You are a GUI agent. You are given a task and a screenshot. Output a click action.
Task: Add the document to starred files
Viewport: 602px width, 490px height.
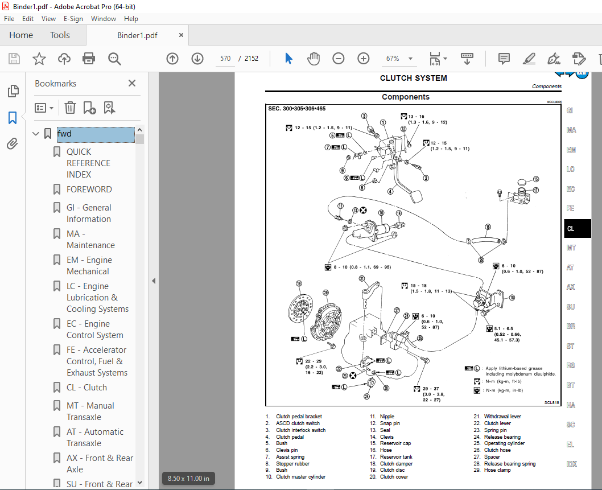[39, 59]
